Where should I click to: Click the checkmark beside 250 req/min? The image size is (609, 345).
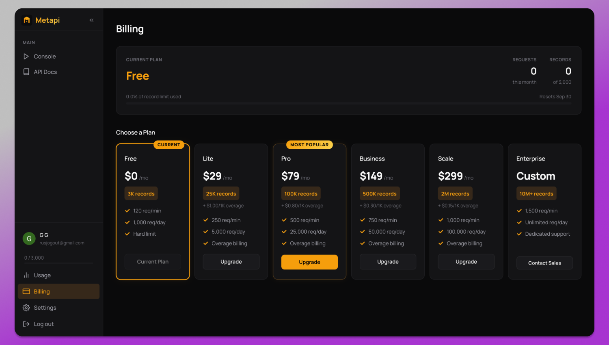(x=206, y=220)
